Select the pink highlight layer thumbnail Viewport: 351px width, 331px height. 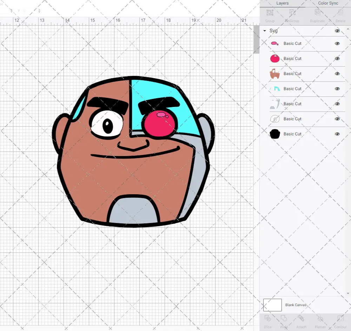[275, 43]
